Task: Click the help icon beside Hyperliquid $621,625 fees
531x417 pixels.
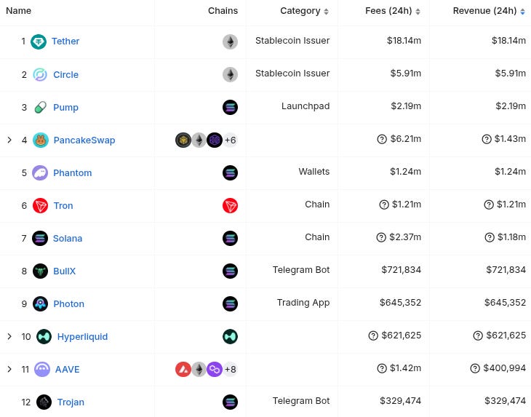Action: click(373, 335)
